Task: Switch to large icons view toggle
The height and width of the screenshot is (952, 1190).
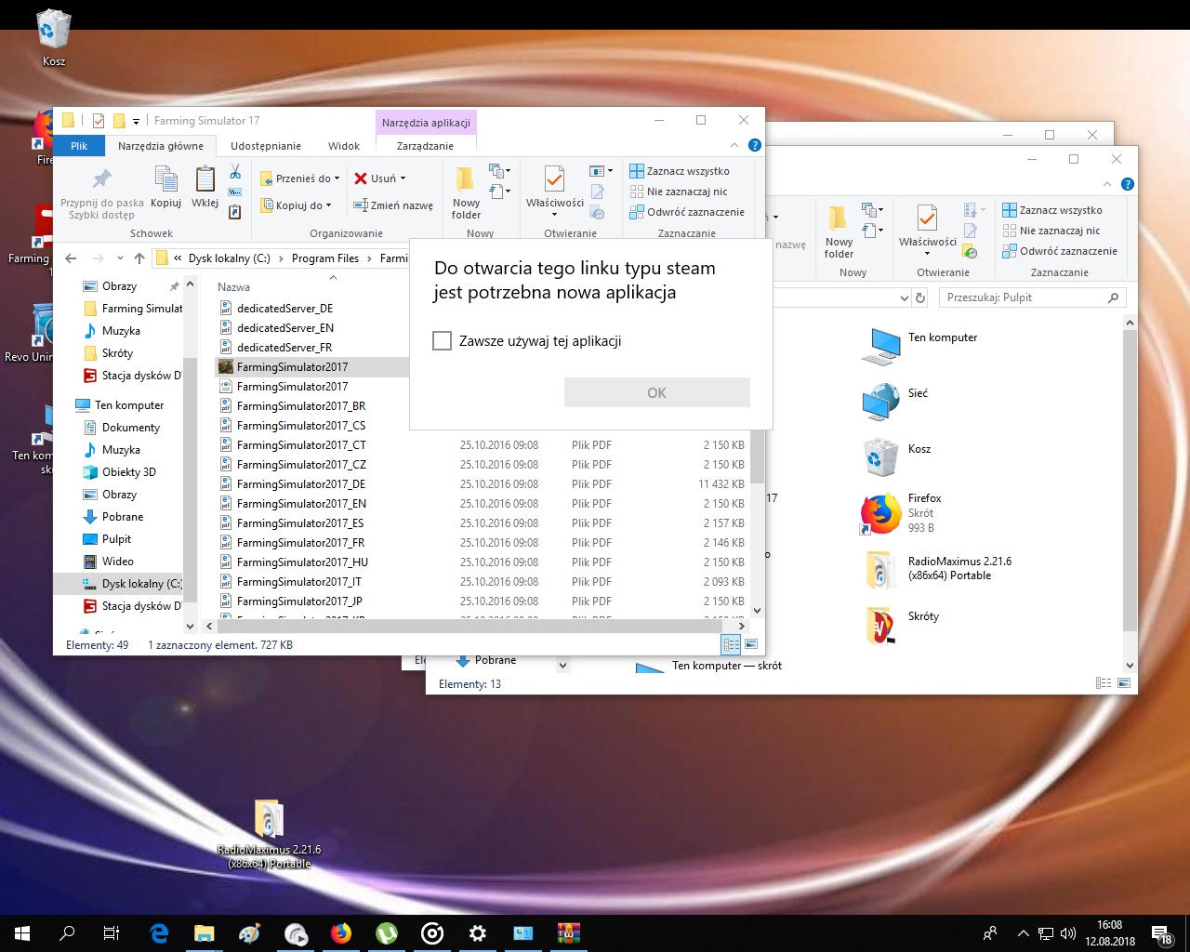Action: (751, 644)
